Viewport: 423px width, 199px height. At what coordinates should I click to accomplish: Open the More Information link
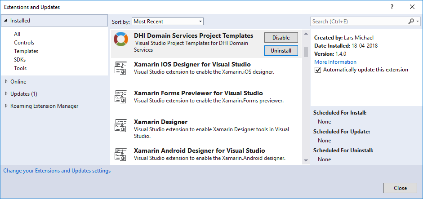[x=335, y=62]
